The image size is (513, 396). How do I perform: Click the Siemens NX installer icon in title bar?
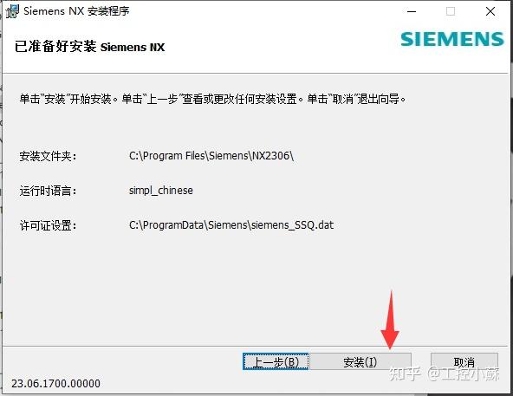[x=12, y=11]
